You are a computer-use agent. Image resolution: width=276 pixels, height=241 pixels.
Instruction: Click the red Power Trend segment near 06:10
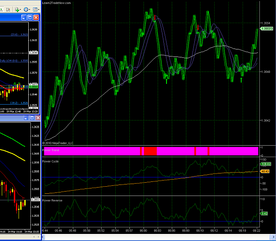[x=195, y=151]
